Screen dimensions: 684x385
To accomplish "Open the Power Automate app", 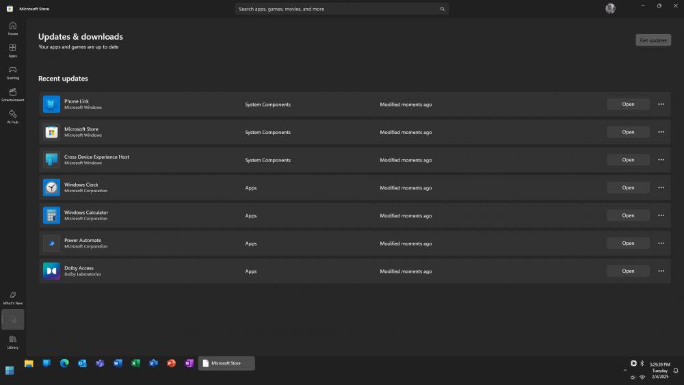I will tap(628, 243).
